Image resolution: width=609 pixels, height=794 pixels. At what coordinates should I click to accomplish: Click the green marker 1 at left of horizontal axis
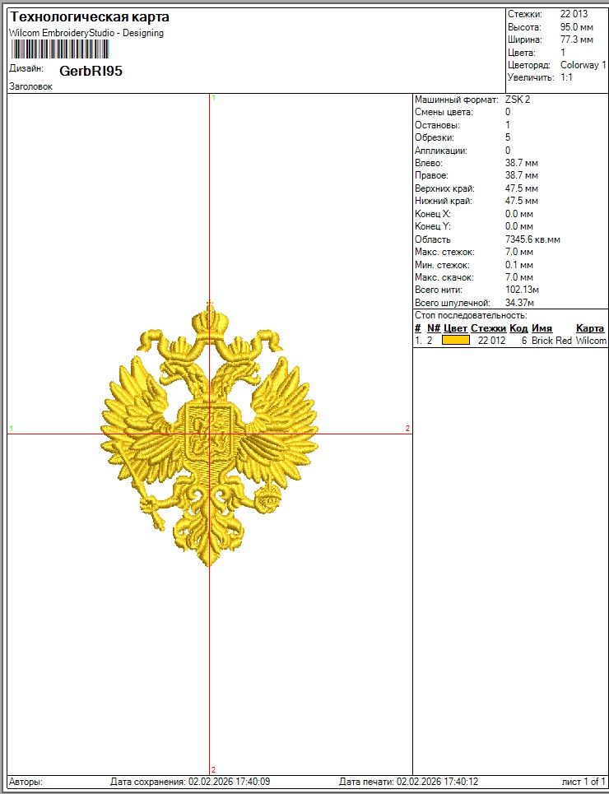11,428
